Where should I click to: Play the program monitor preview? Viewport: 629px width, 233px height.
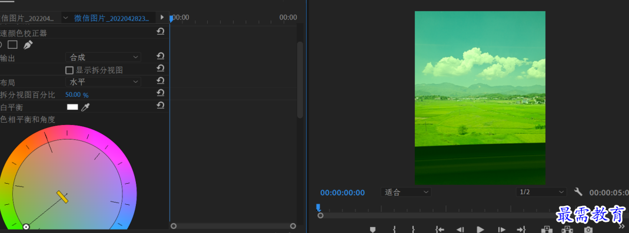point(480,229)
